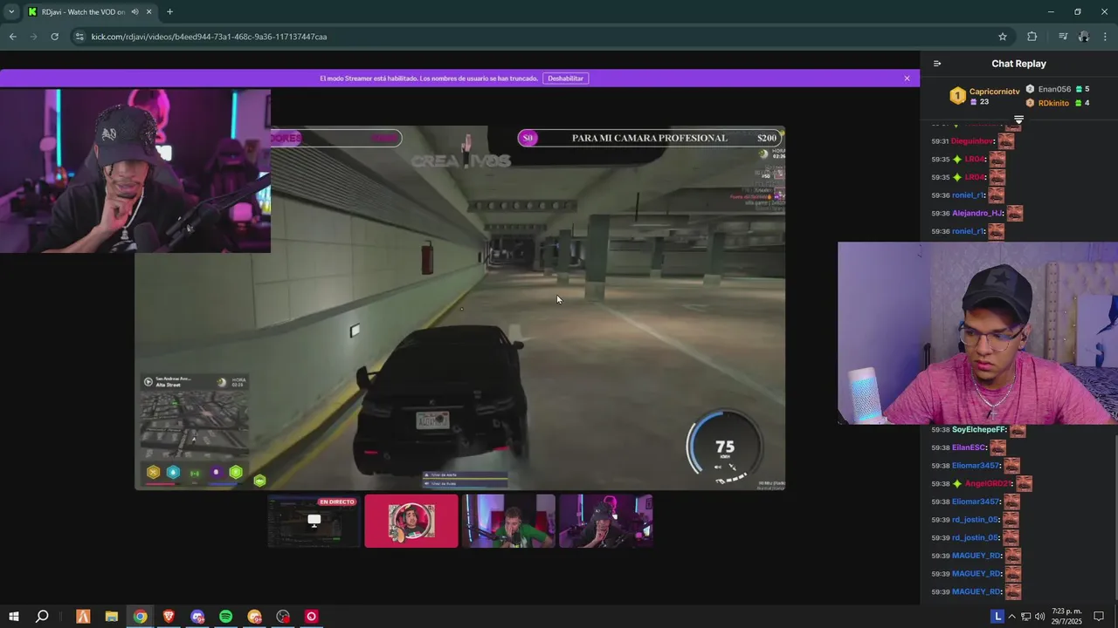The image size is (1118, 628).
Task: Collapse the Chat Replay panel icon
Action: (937, 64)
